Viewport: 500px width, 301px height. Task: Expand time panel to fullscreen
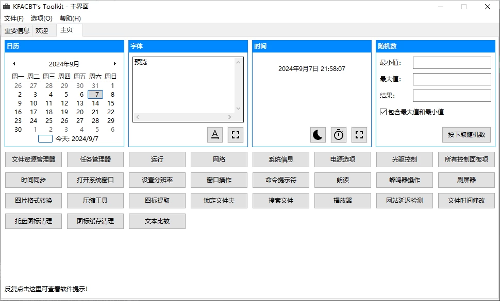pyautogui.click(x=359, y=135)
